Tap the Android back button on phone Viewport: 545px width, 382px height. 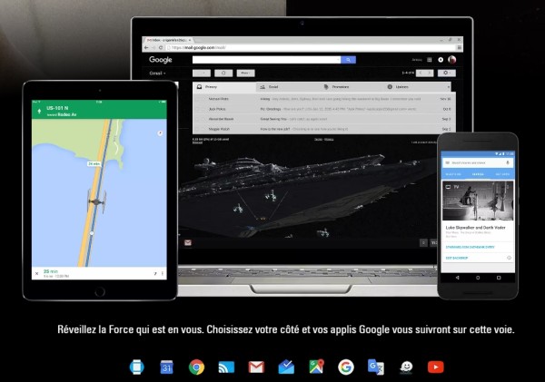tap(458, 278)
